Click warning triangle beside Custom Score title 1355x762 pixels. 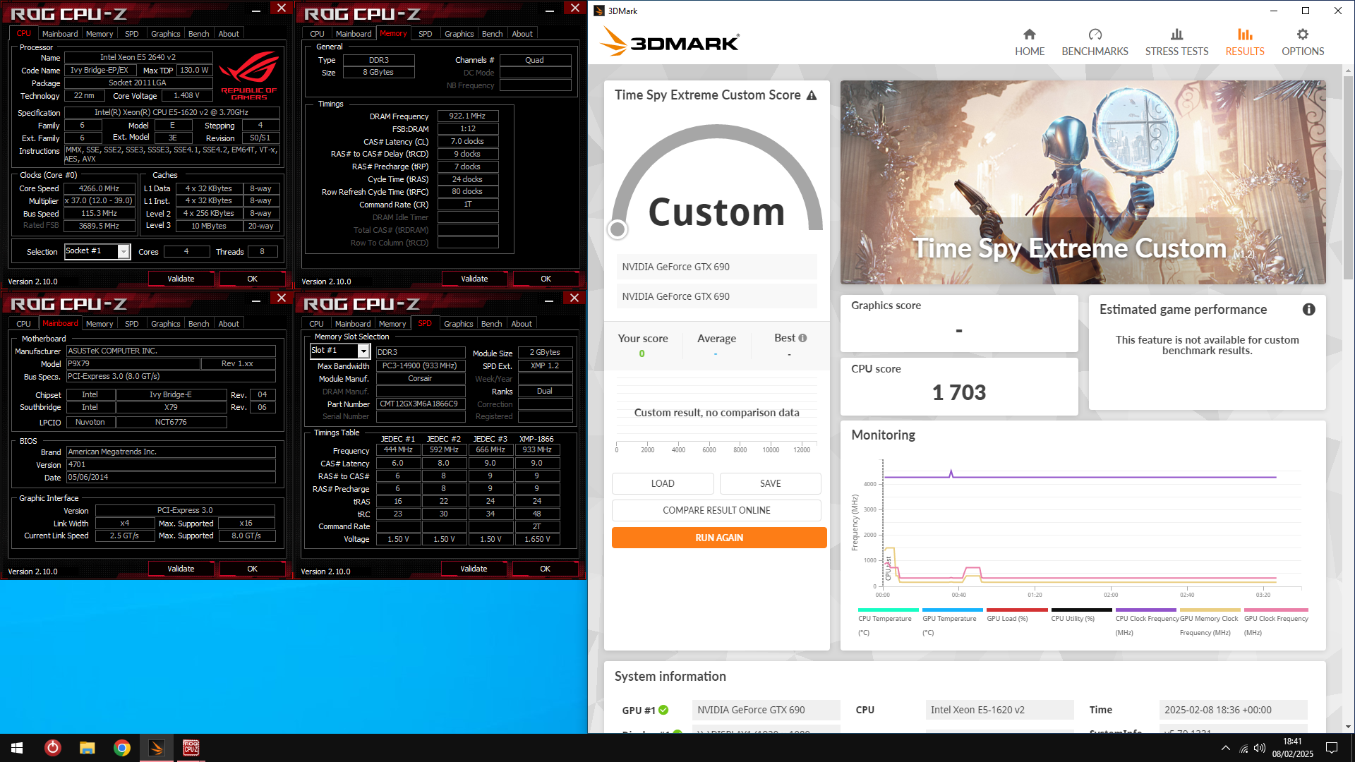coord(812,95)
